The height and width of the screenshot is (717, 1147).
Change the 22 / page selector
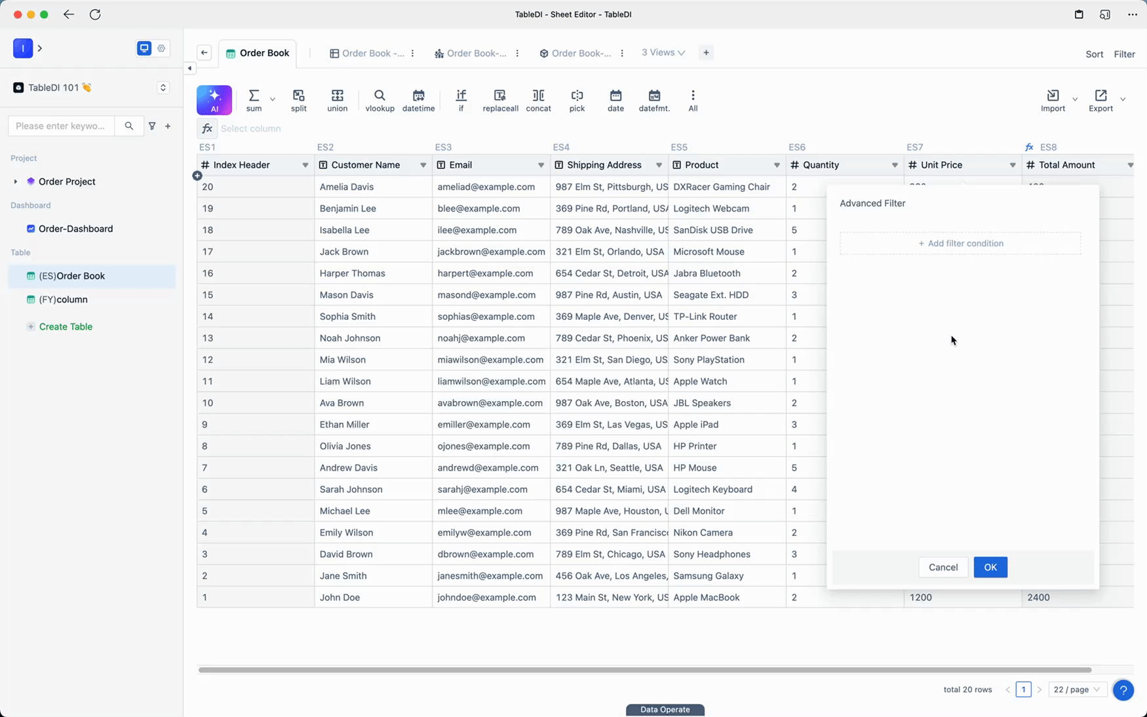[1078, 689]
